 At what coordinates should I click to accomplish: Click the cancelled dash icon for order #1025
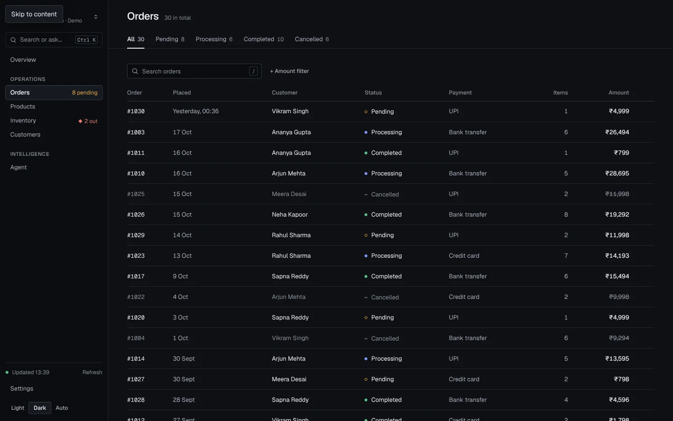pos(366,195)
